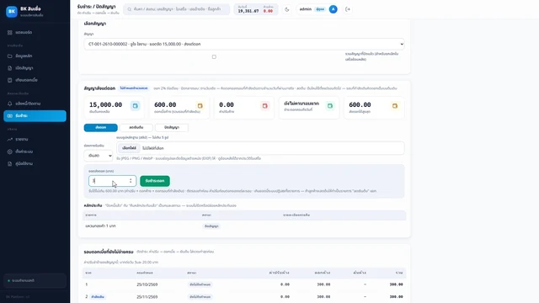Click the bell notification icon in the sidebar
539x303 pixels.
tap(9, 104)
